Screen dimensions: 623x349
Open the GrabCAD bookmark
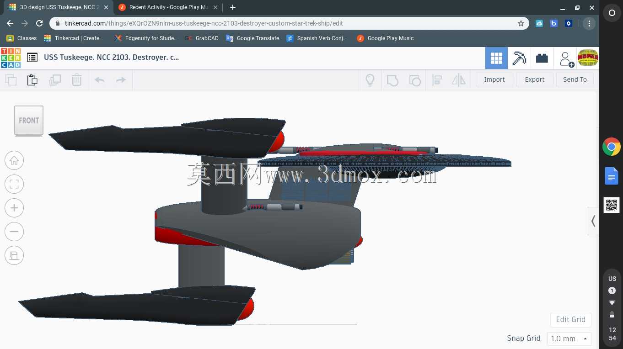pyautogui.click(x=202, y=38)
